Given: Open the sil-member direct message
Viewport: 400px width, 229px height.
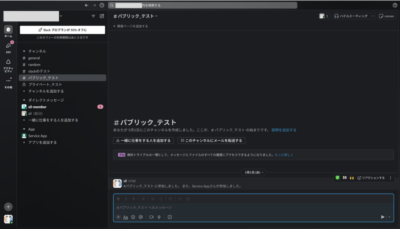Looking at the screenshot, I should 37,107.
